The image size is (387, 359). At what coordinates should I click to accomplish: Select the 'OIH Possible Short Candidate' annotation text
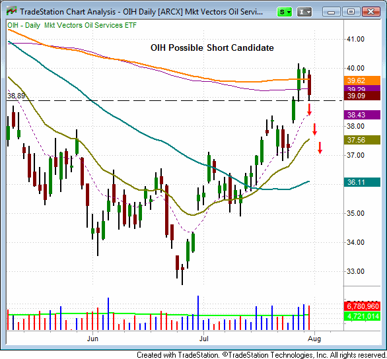click(212, 48)
